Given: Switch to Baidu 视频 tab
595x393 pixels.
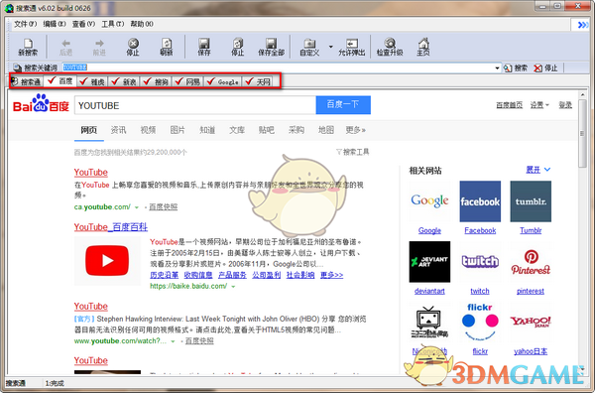Looking at the screenshot, I should 148,130.
